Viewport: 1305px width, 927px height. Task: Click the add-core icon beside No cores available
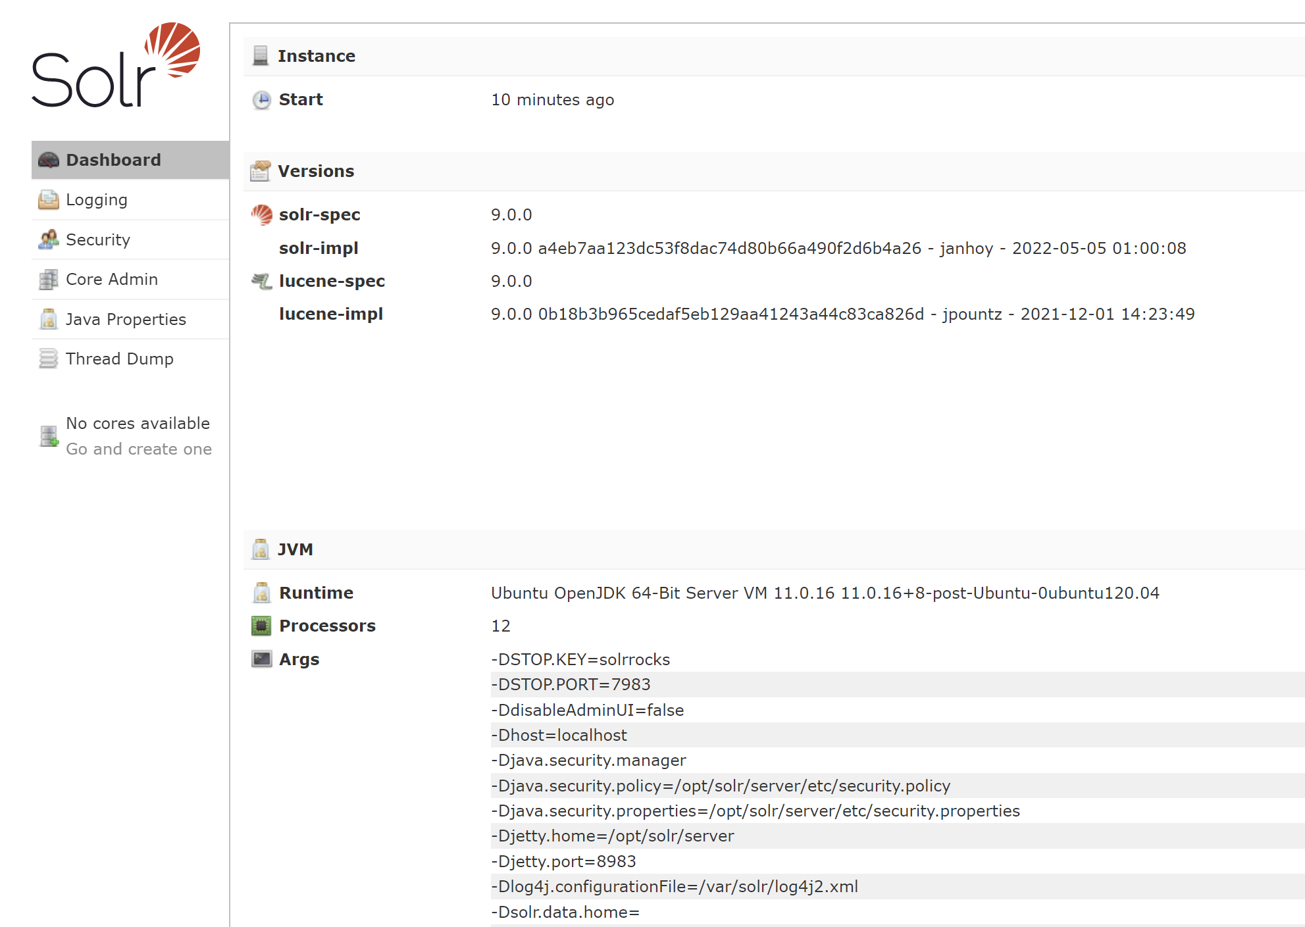pos(49,436)
